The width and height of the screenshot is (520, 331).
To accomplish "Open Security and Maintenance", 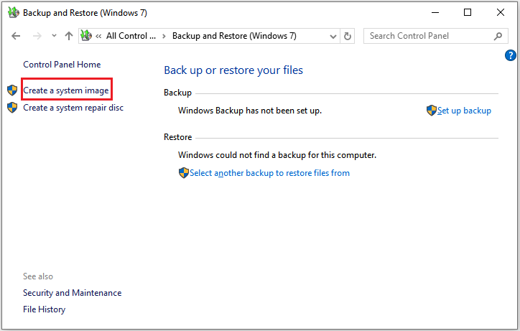I will coord(73,293).
